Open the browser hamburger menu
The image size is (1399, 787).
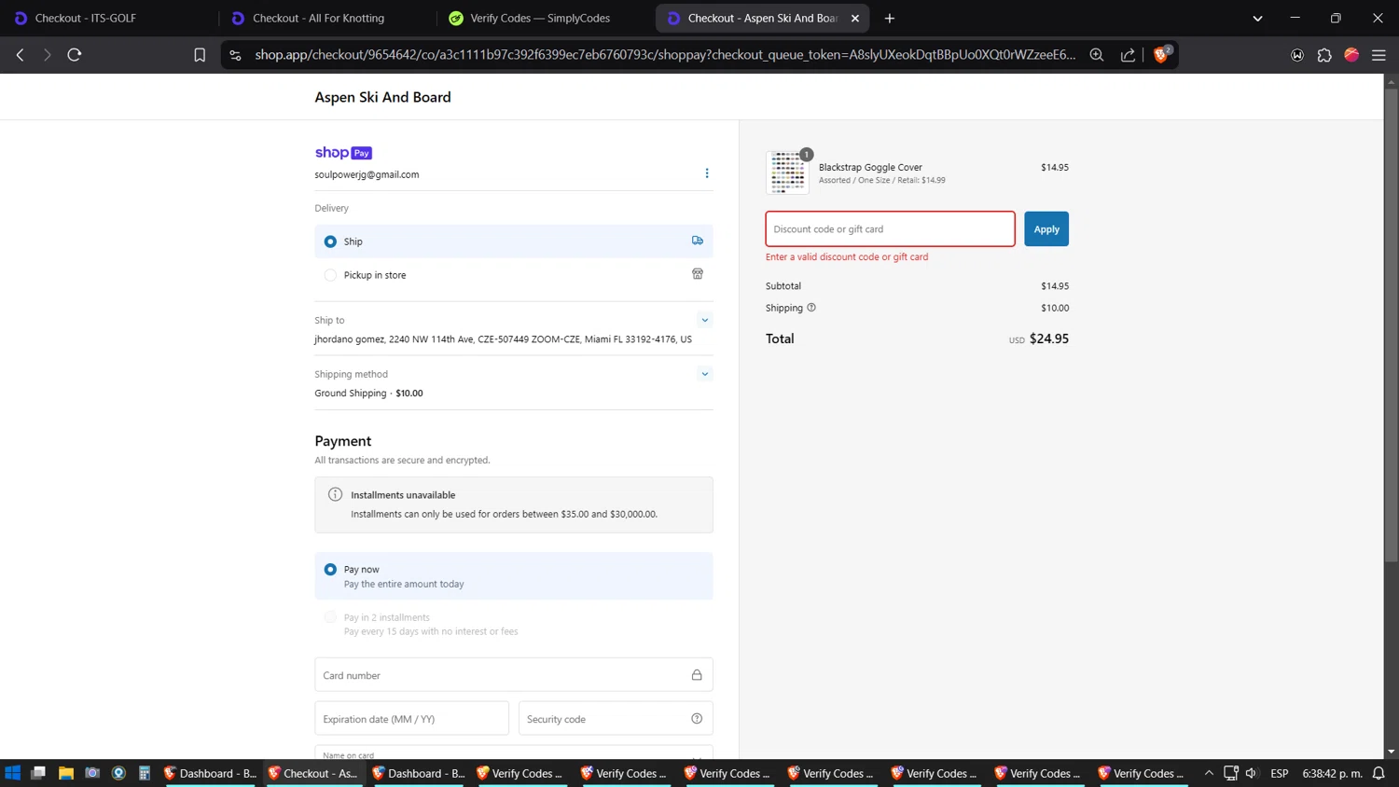pos(1378,55)
